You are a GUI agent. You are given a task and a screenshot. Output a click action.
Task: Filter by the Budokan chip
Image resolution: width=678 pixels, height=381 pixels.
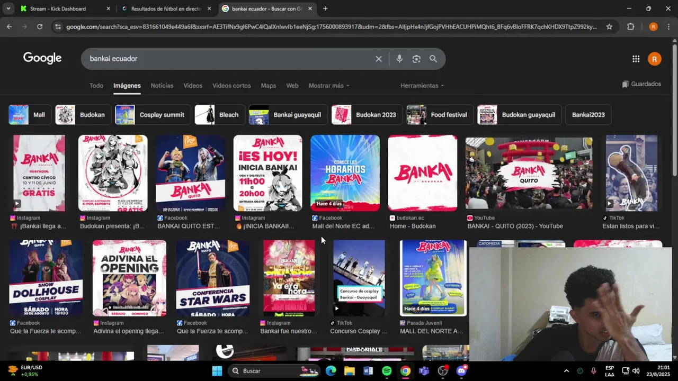[83, 115]
